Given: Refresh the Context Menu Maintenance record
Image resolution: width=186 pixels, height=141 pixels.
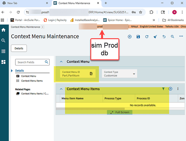Looking at the screenshot, I should point(147,37).
